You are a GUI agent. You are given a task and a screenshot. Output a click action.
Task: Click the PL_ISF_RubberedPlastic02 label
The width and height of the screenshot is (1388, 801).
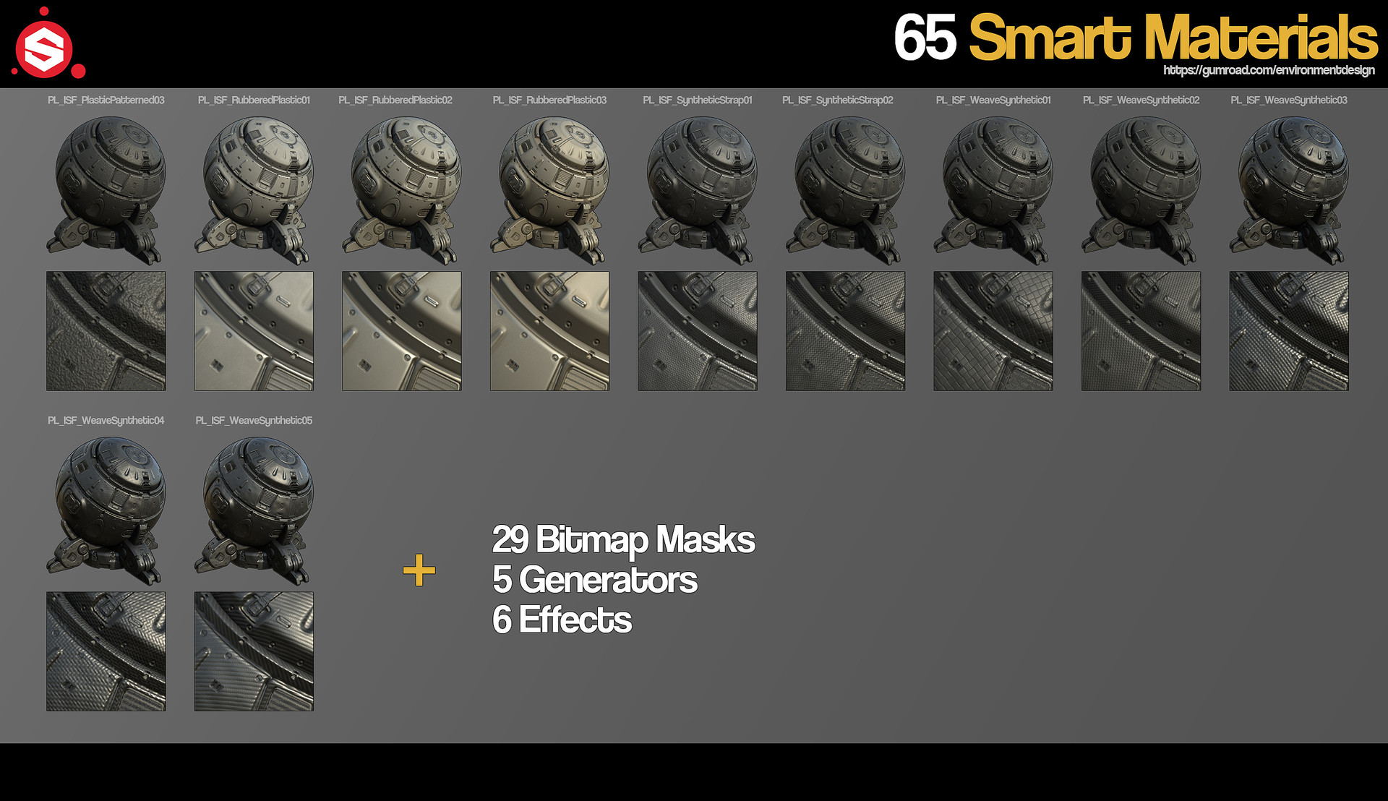395,100
